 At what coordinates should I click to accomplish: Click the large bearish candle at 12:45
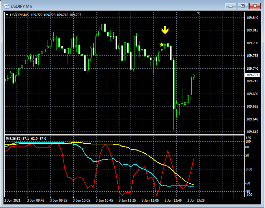click(173, 84)
